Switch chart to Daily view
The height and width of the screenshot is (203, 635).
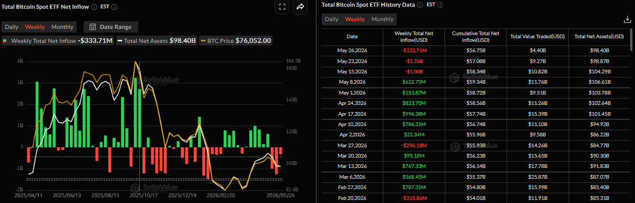coord(12,27)
